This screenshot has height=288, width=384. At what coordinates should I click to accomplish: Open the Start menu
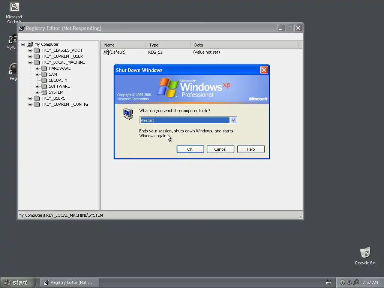(x=18, y=283)
